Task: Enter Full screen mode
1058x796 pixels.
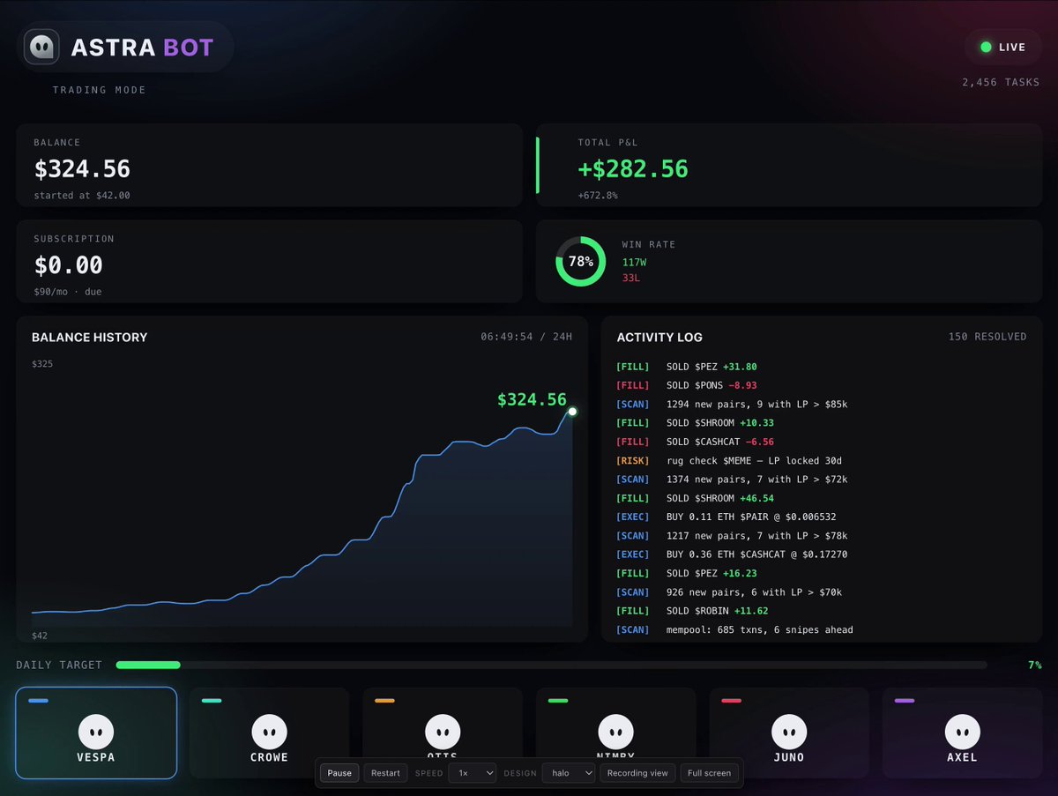Action: [x=709, y=773]
